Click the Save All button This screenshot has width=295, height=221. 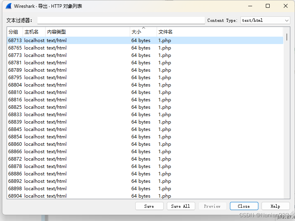180,206
